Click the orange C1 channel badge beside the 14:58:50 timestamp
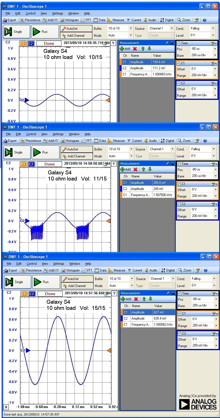 tap(23, 164)
